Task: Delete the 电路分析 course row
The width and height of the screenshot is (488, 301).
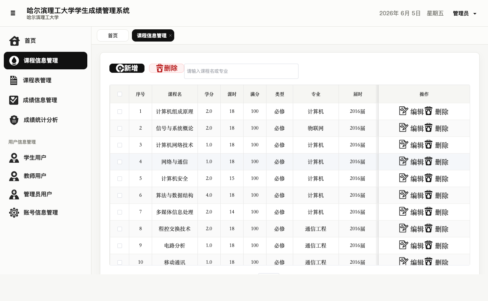Action: pos(437,245)
